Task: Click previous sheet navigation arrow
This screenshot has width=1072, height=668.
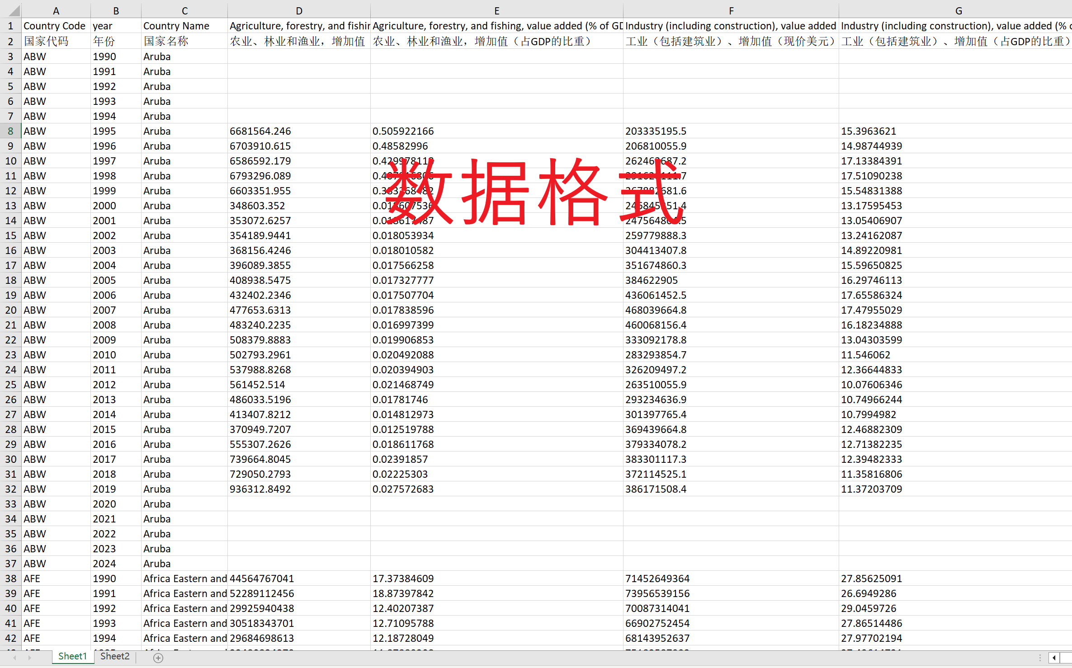Action: (15, 658)
